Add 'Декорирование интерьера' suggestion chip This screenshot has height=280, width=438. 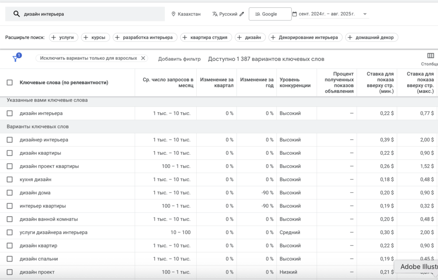tap(305, 38)
